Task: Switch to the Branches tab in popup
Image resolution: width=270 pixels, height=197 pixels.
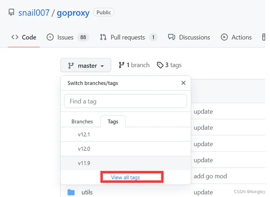Action: pyautogui.click(x=82, y=121)
